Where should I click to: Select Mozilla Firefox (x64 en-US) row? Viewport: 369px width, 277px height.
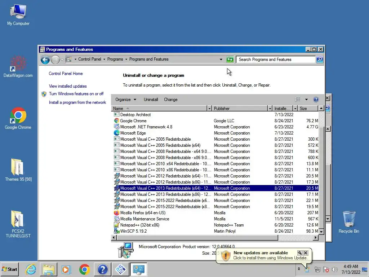pos(215,212)
